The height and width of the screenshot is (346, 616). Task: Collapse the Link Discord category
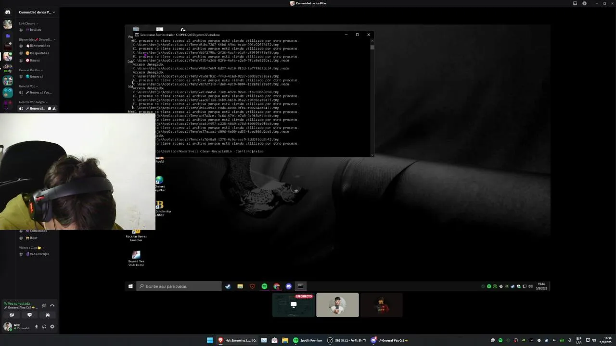pos(28,23)
